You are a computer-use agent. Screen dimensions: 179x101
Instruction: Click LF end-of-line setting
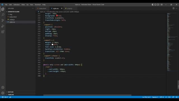click(x=166, y=97)
